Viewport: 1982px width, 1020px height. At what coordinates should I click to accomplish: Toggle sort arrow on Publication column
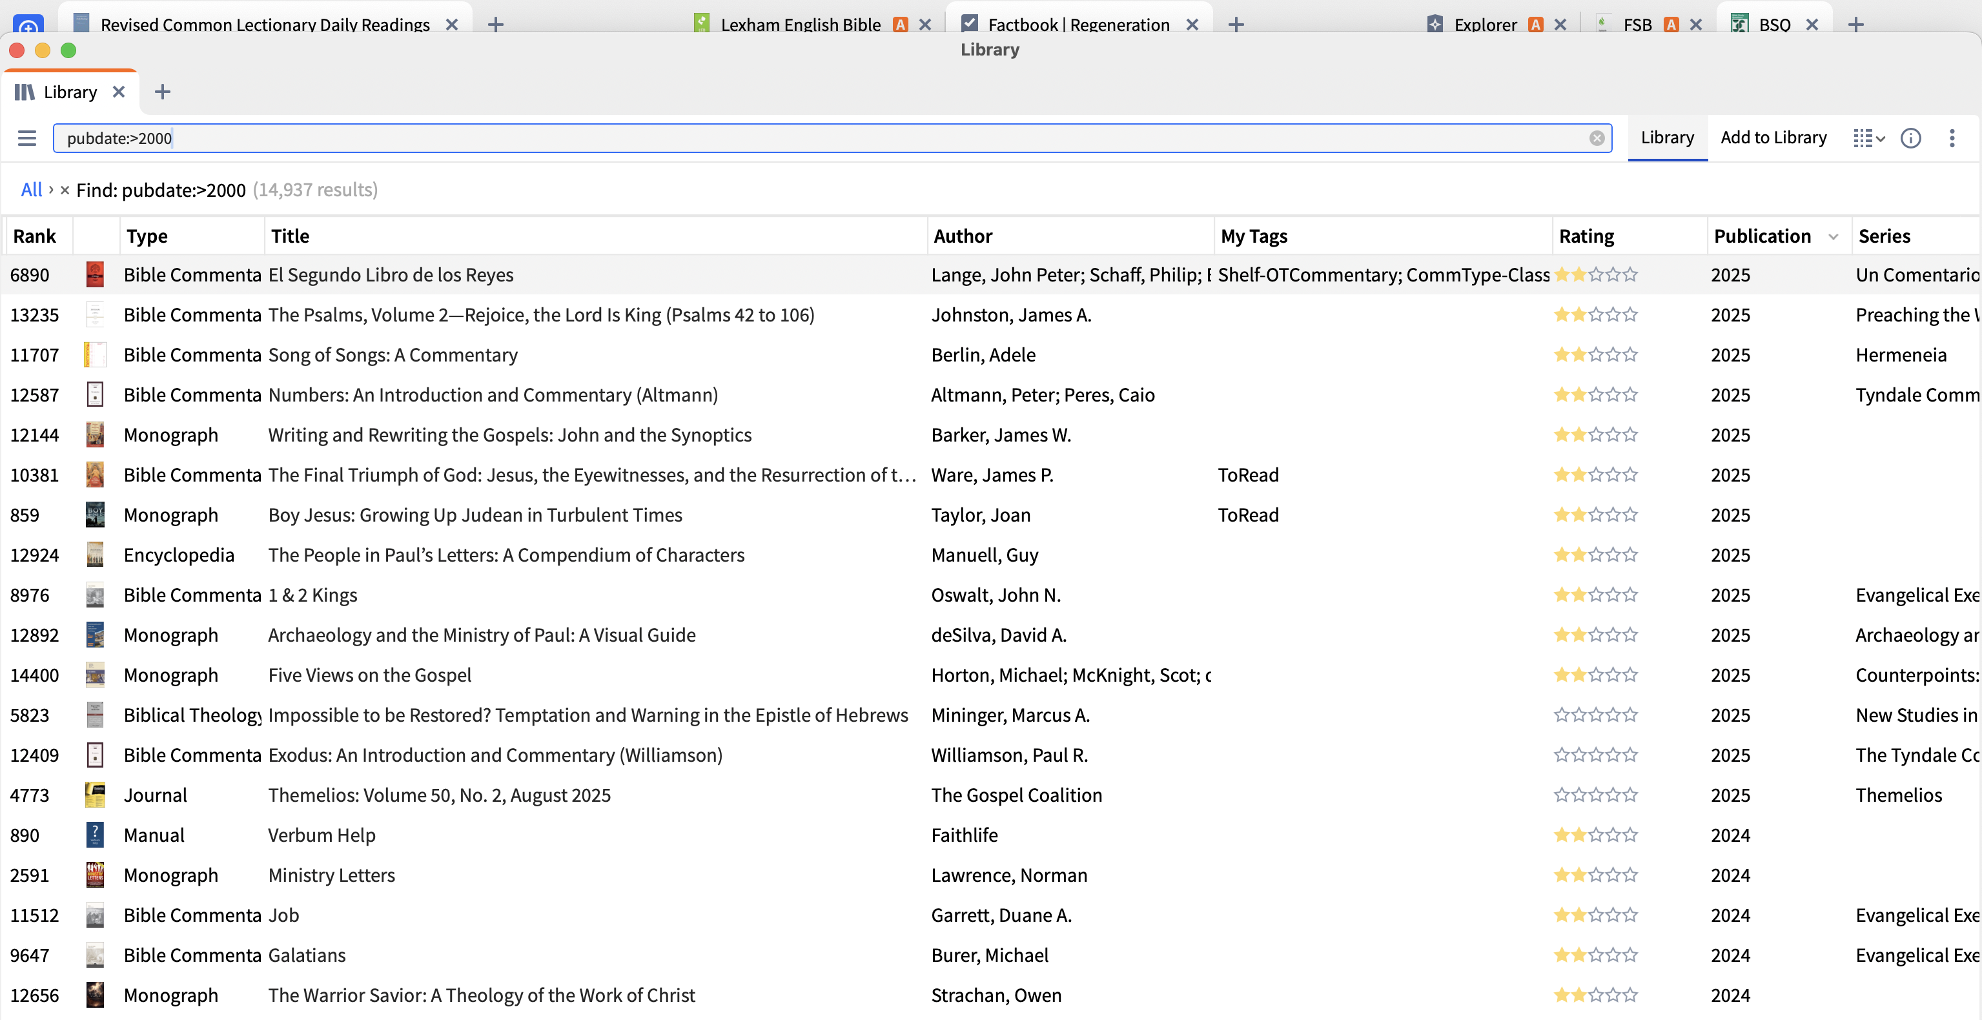click(1834, 237)
